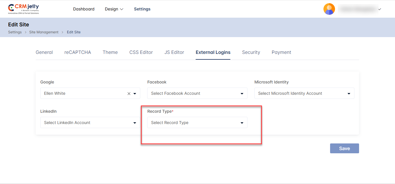Open Settings in top navigation
The width and height of the screenshot is (395, 184).
pyautogui.click(x=142, y=9)
